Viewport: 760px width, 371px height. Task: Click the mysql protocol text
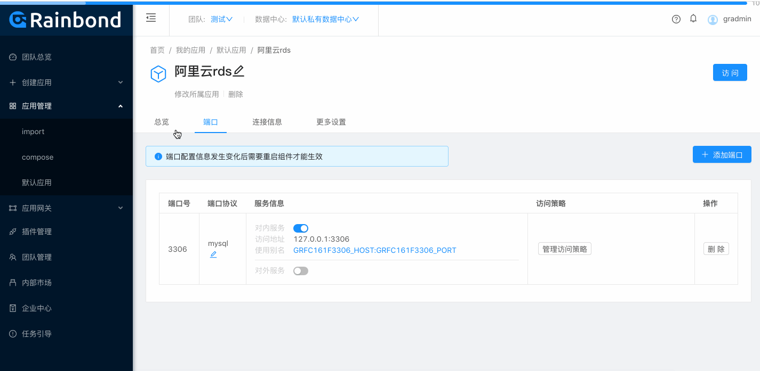click(218, 243)
